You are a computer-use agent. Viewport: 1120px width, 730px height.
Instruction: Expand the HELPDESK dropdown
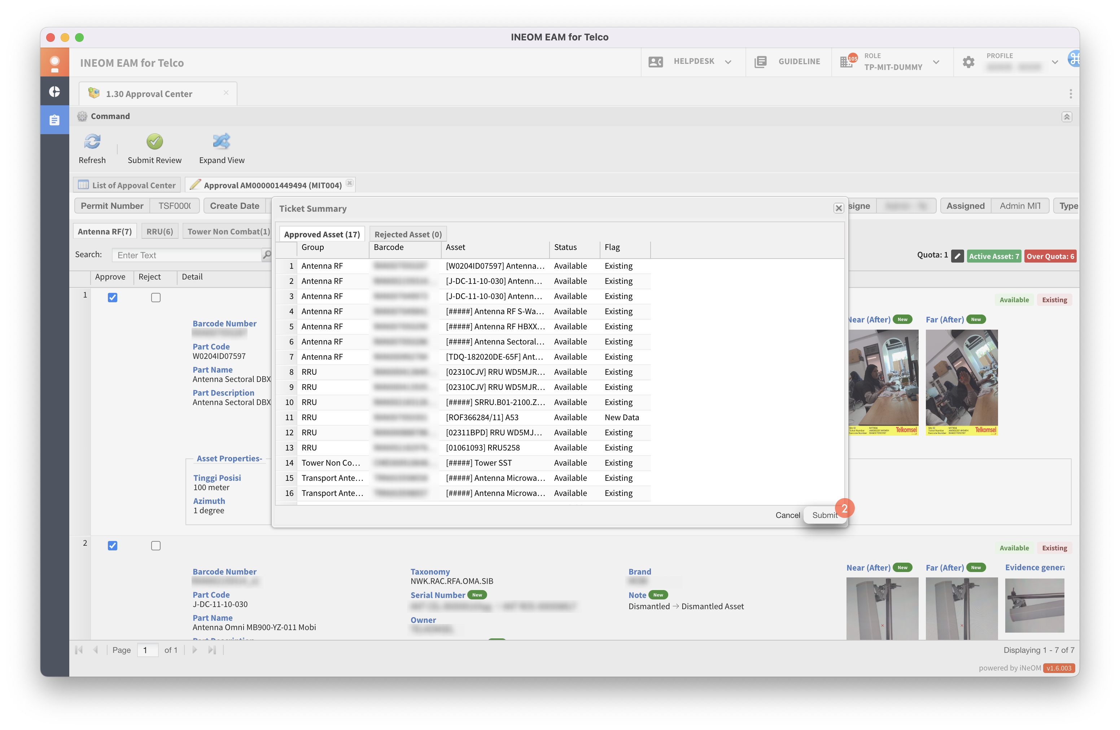(728, 62)
